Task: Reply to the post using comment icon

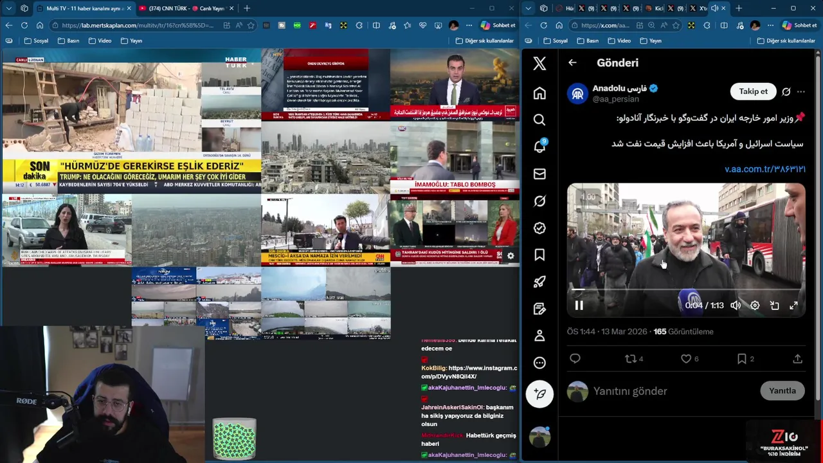Action: tap(575, 359)
